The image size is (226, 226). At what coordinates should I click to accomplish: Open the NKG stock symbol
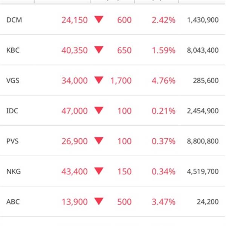pyautogui.click(x=14, y=171)
